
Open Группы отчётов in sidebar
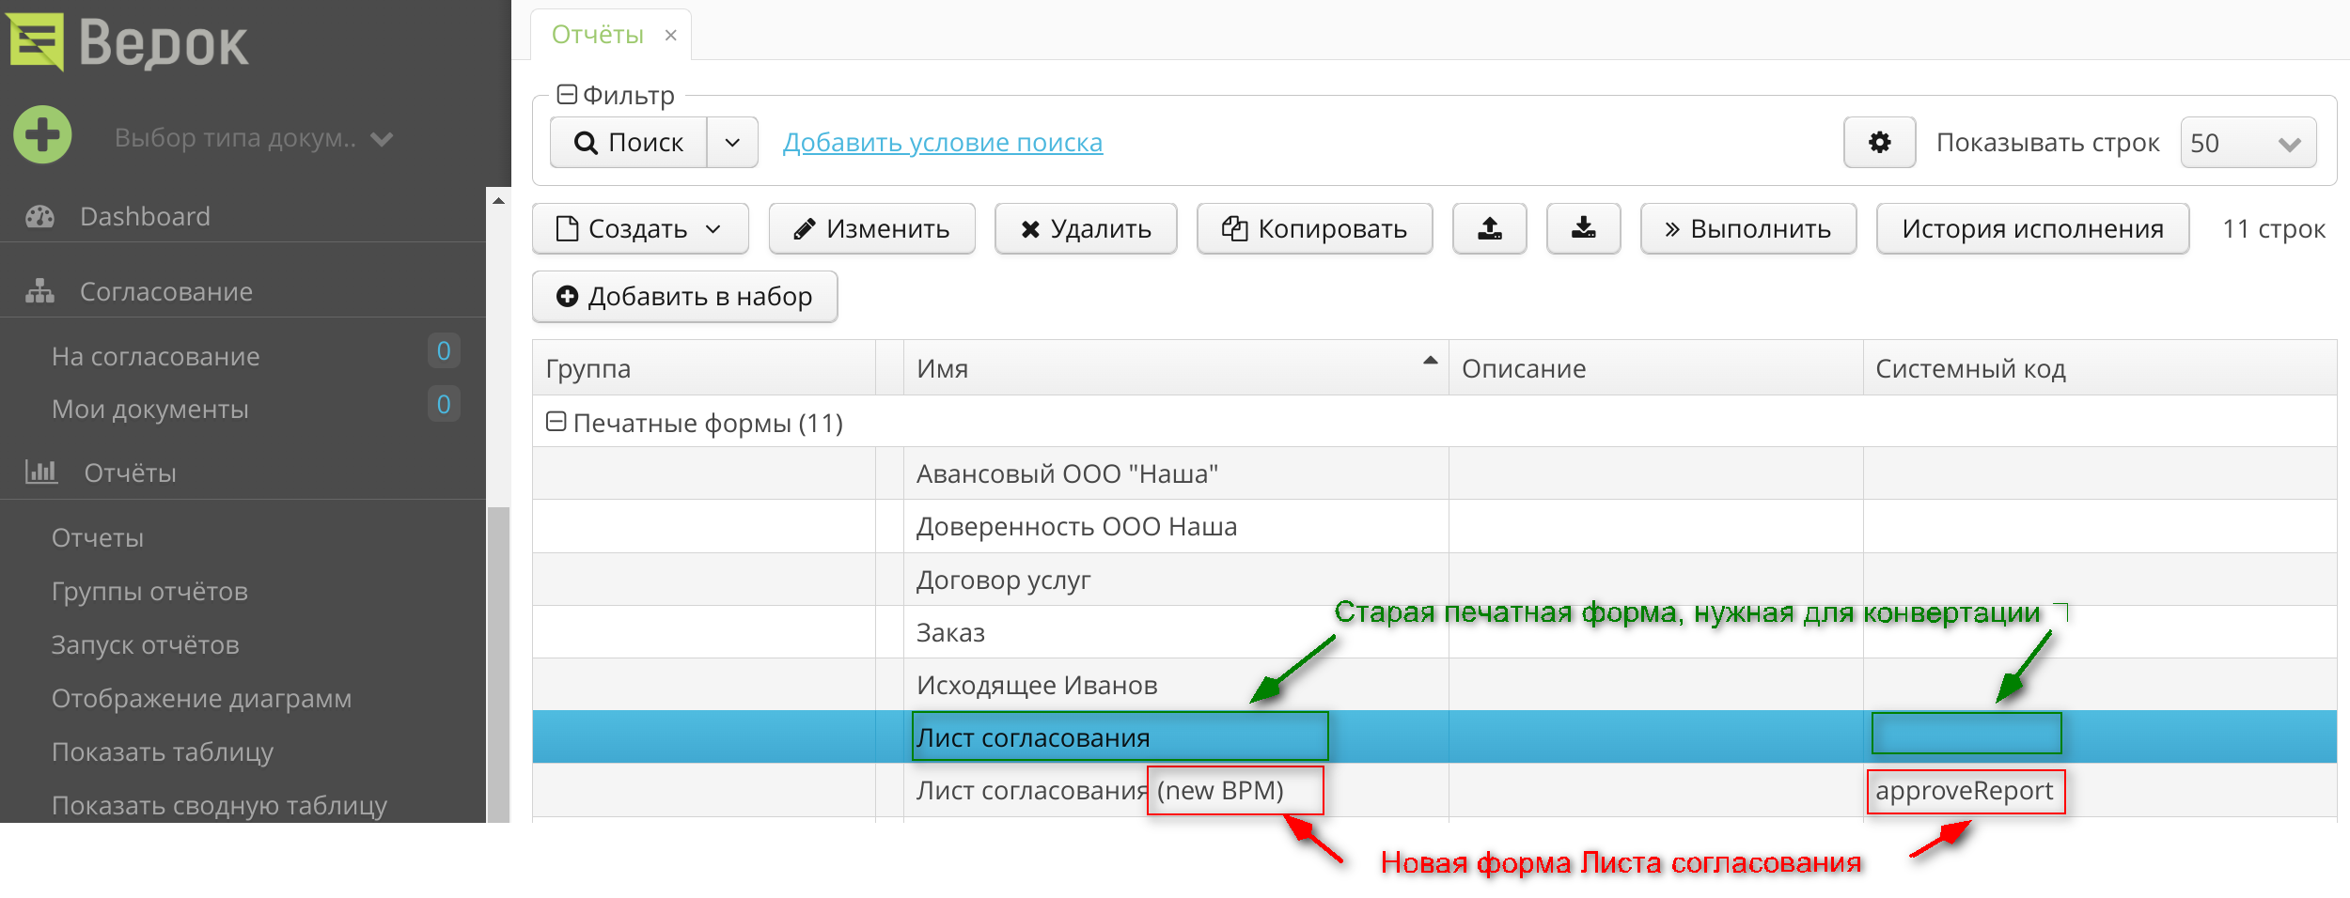pyautogui.click(x=149, y=592)
